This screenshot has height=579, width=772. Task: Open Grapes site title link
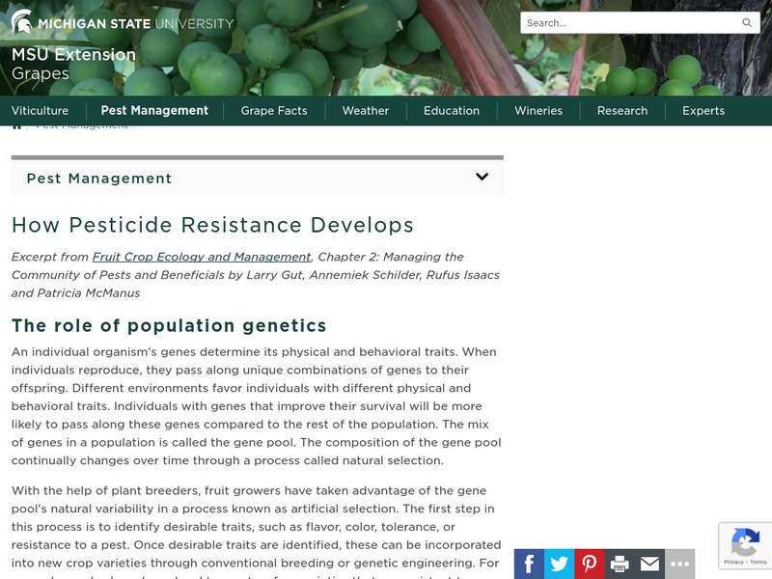click(41, 73)
